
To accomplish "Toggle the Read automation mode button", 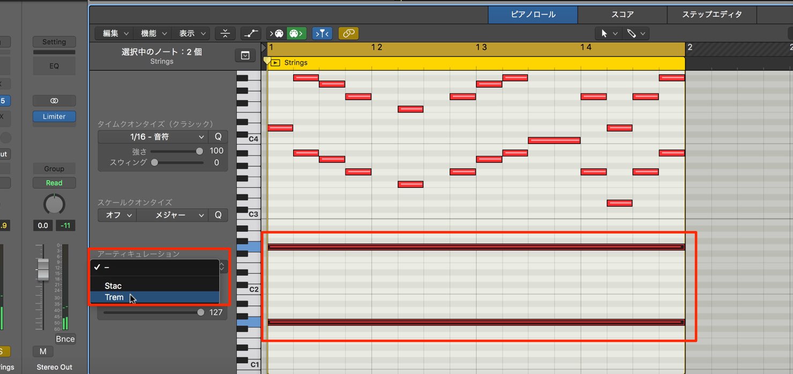I will (x=54, y=183).
